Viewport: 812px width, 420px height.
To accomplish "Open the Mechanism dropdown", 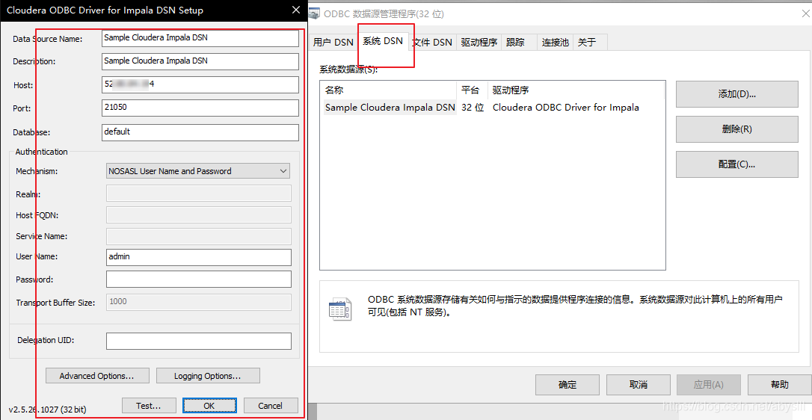I will tap(198, 171).
